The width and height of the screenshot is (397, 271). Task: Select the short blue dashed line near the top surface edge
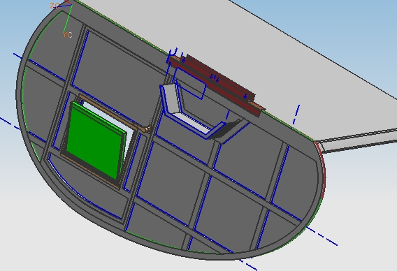click(296, 114)
